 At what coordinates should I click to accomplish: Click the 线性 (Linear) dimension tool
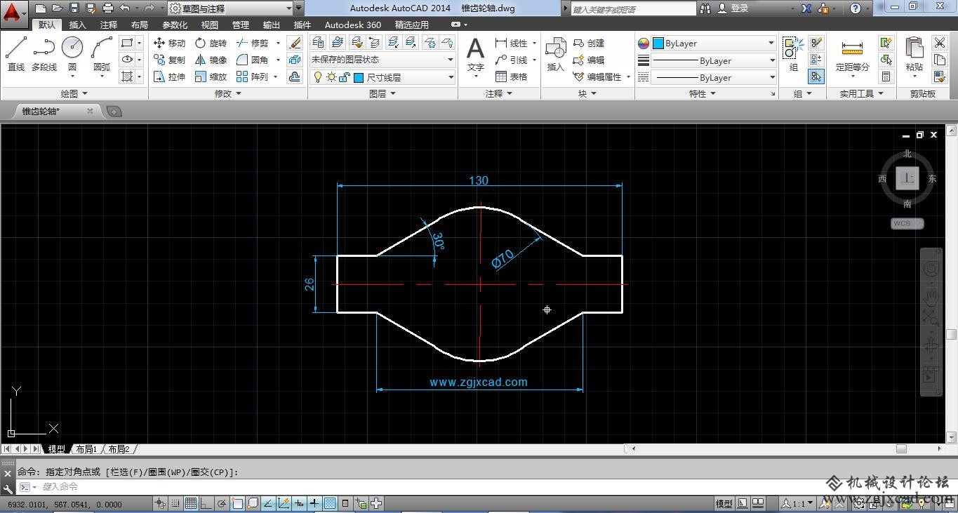(x=511, y=43)
